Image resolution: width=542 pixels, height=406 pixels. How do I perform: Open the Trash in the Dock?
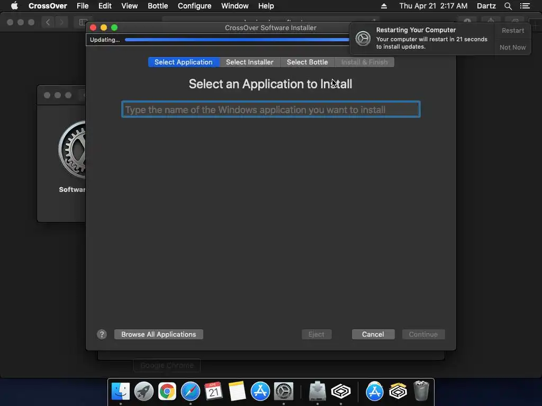click(x=421, y=391)
